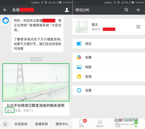Tap the 下午3:18 timestamp label
The height and width of the screenshot is (129, 145).
[36, 59]
